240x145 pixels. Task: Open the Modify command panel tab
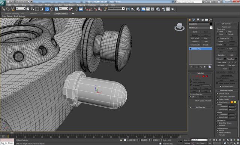pyautogui.click(x=194, y=20)
